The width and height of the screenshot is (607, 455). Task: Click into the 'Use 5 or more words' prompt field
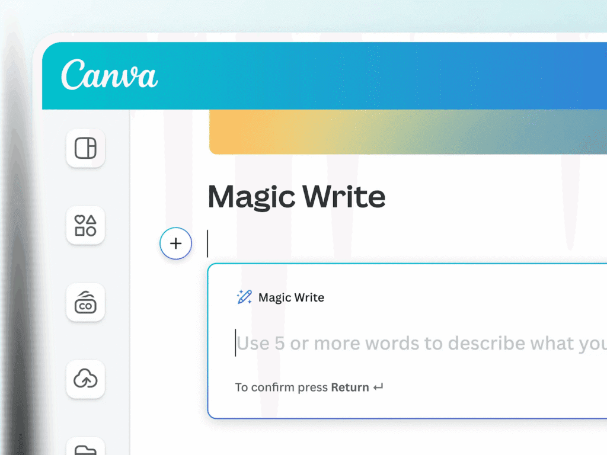coord(421,343)
